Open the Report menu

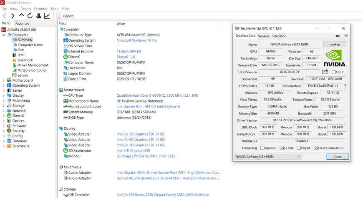(x=25, y=9)
